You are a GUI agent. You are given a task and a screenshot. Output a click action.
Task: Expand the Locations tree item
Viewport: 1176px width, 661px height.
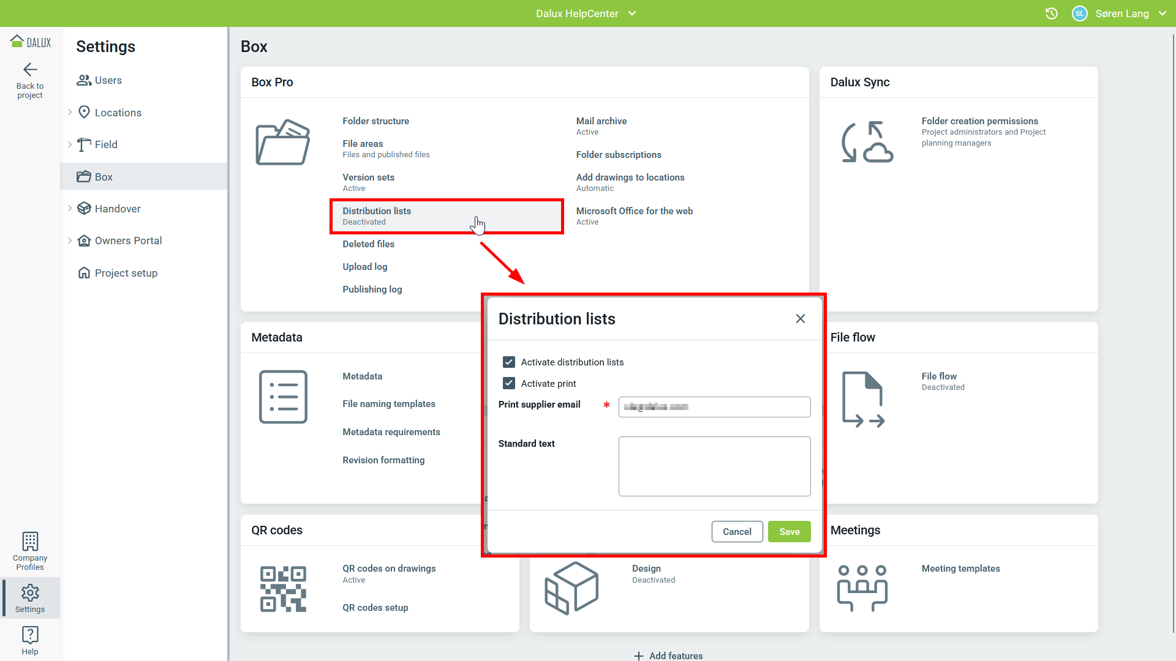(x=70, y=112)
